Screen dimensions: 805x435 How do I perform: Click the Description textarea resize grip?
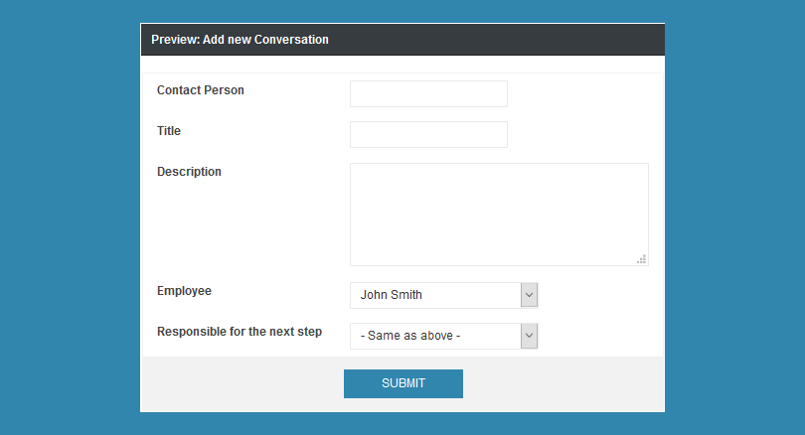click(x=642, y=259)
